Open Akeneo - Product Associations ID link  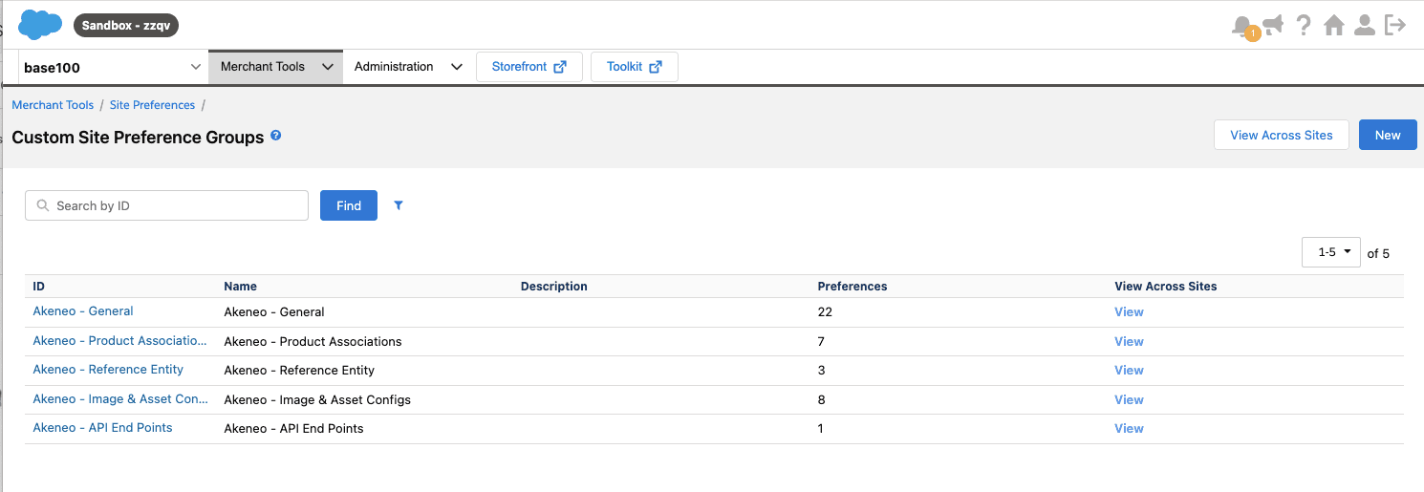pos(120,341)
